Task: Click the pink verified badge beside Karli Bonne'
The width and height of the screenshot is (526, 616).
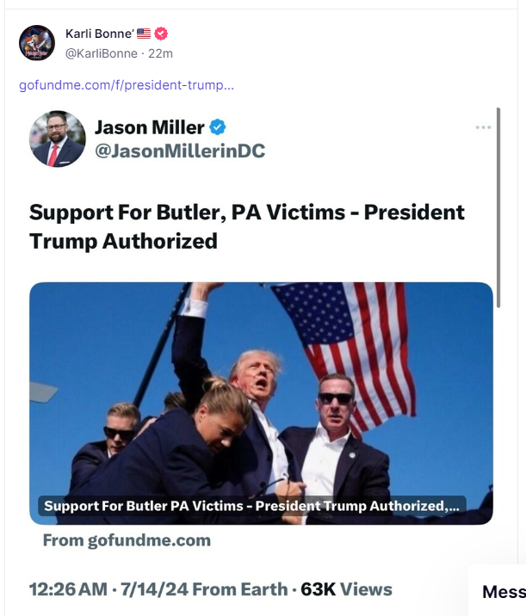Action: coord(161,34)
